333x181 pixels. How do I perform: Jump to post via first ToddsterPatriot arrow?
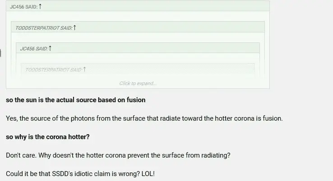tap(75, 27)
